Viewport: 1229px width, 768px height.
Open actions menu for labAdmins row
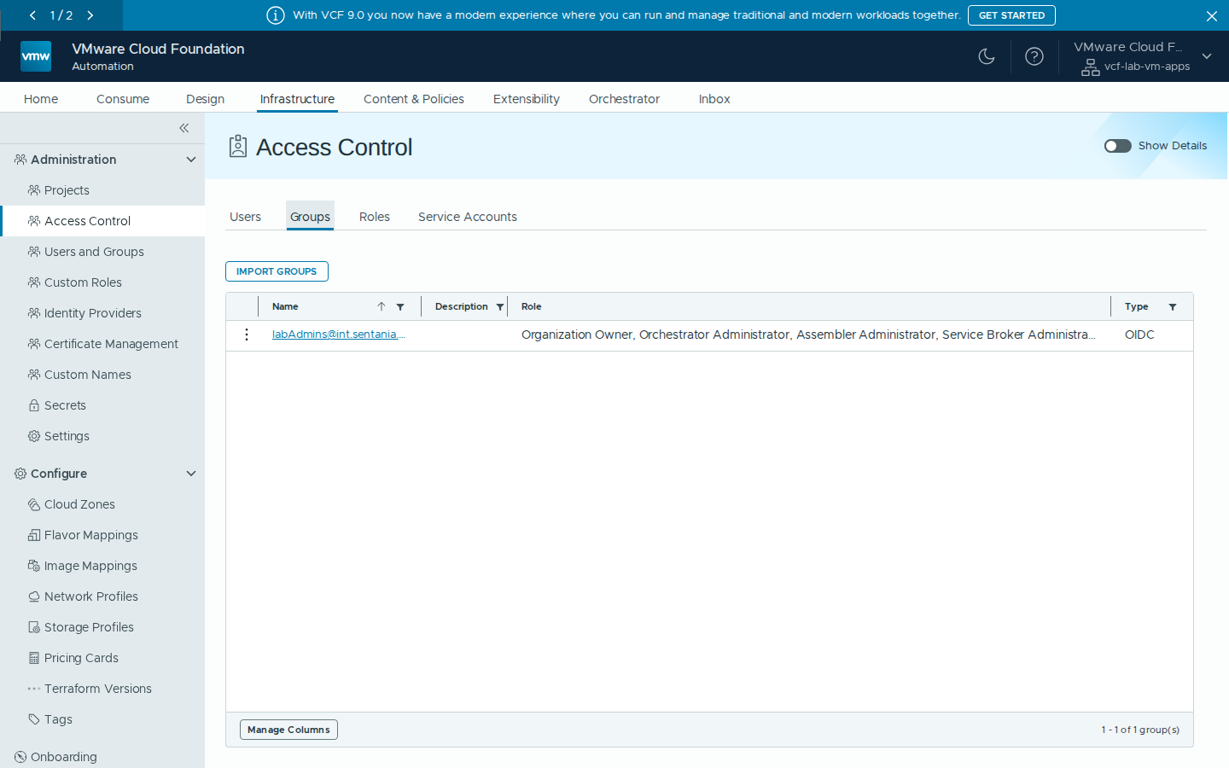pos(247,335)
